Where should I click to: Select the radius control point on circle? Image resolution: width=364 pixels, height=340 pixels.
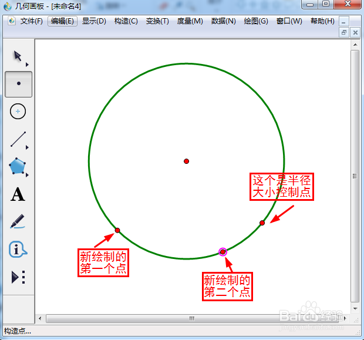[262, 223]
